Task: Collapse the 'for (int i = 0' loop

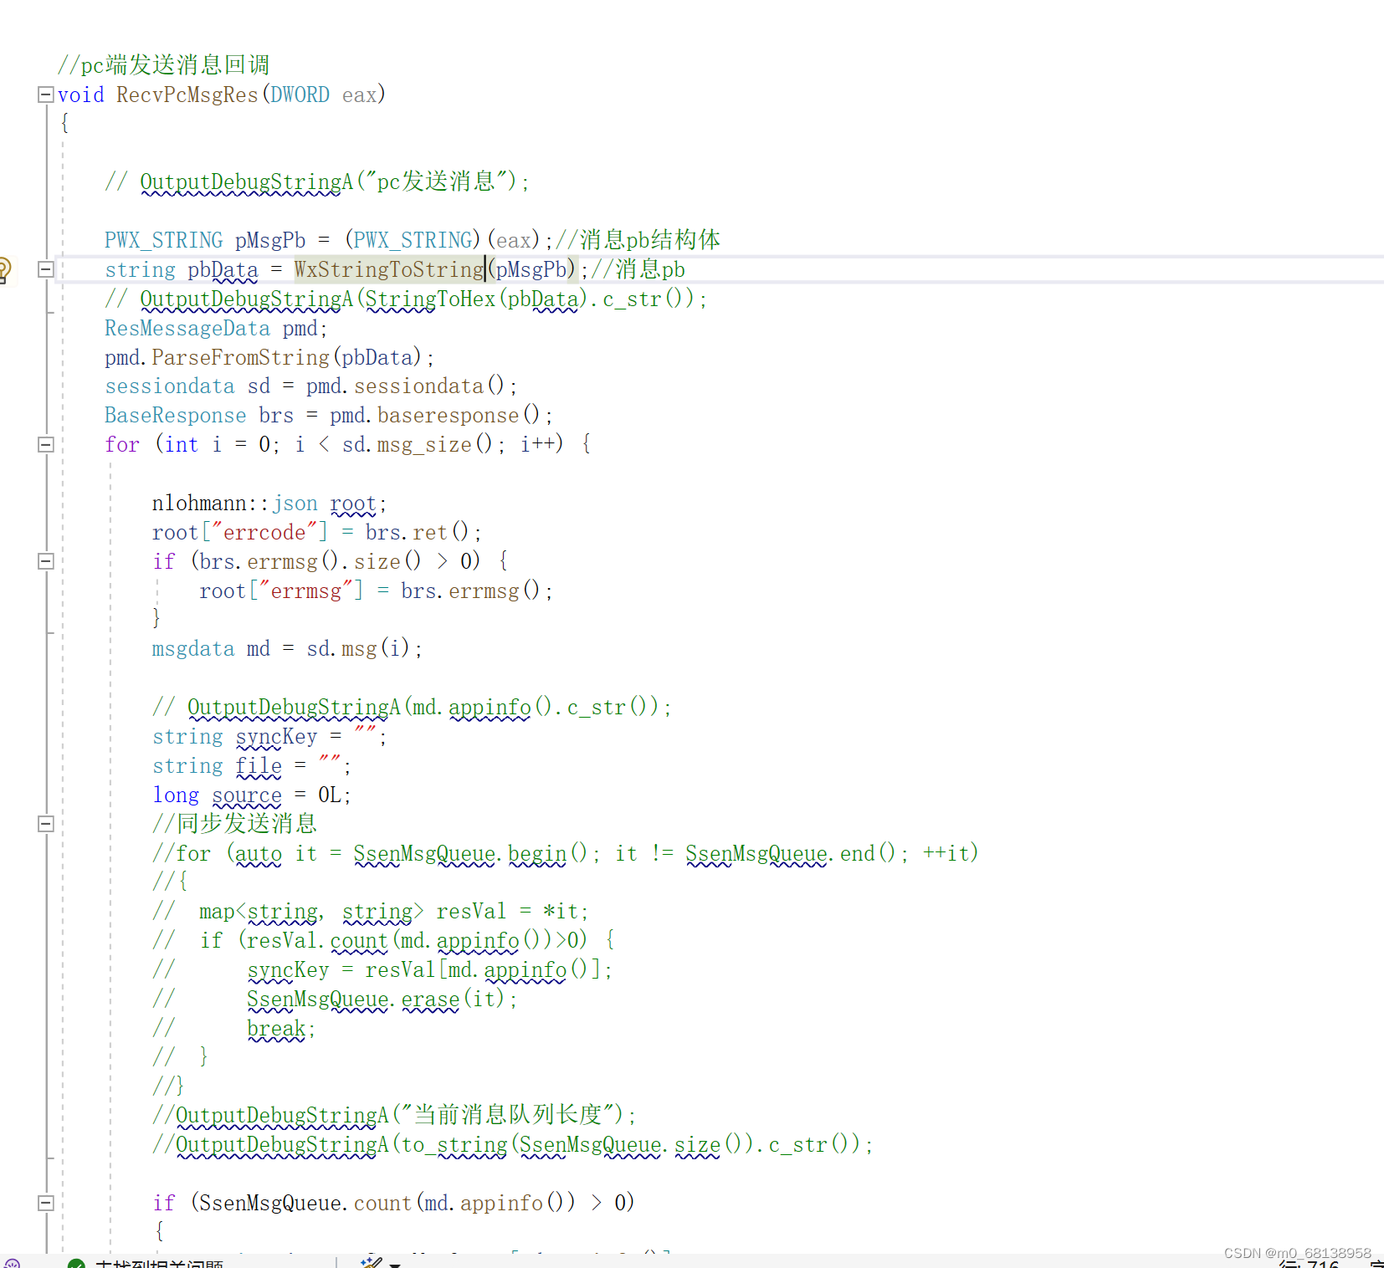Action: click(46, 444)
